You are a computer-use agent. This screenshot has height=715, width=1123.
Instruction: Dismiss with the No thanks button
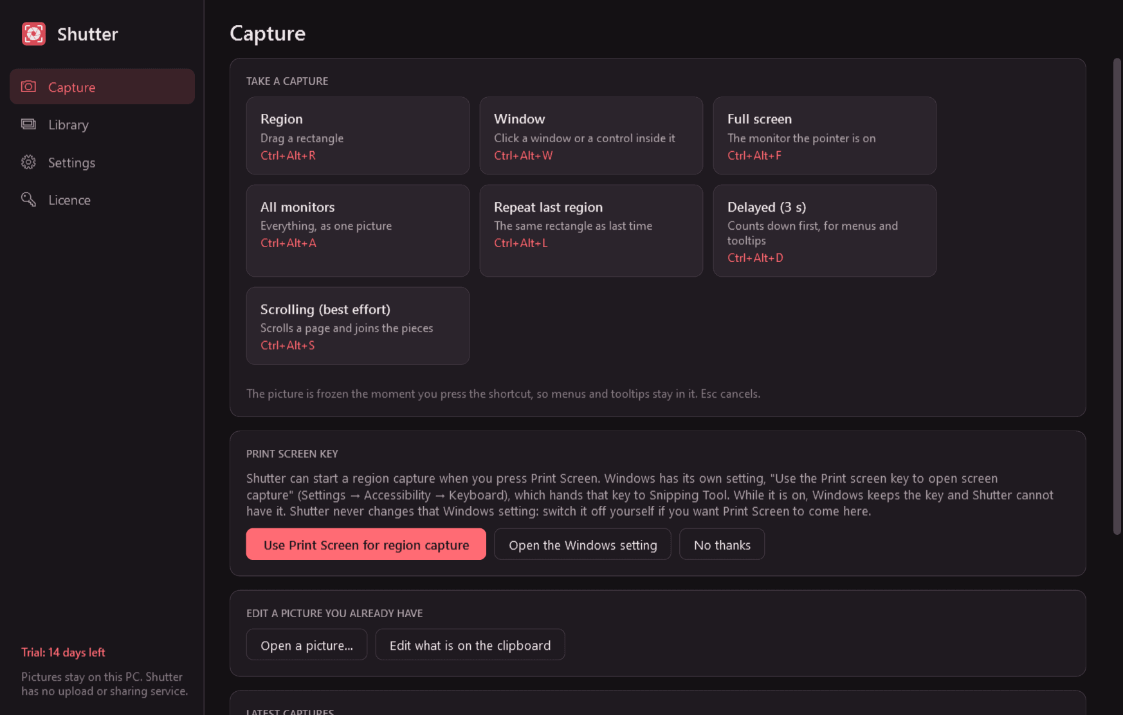[x=722, y=544]
